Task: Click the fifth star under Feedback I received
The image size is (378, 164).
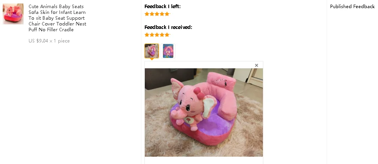Action: click(167, 35)
